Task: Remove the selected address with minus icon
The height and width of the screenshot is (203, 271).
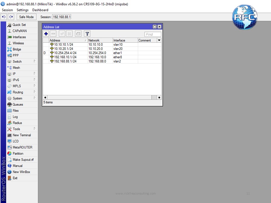Action: pyautogui.click(x=53, y=34)
